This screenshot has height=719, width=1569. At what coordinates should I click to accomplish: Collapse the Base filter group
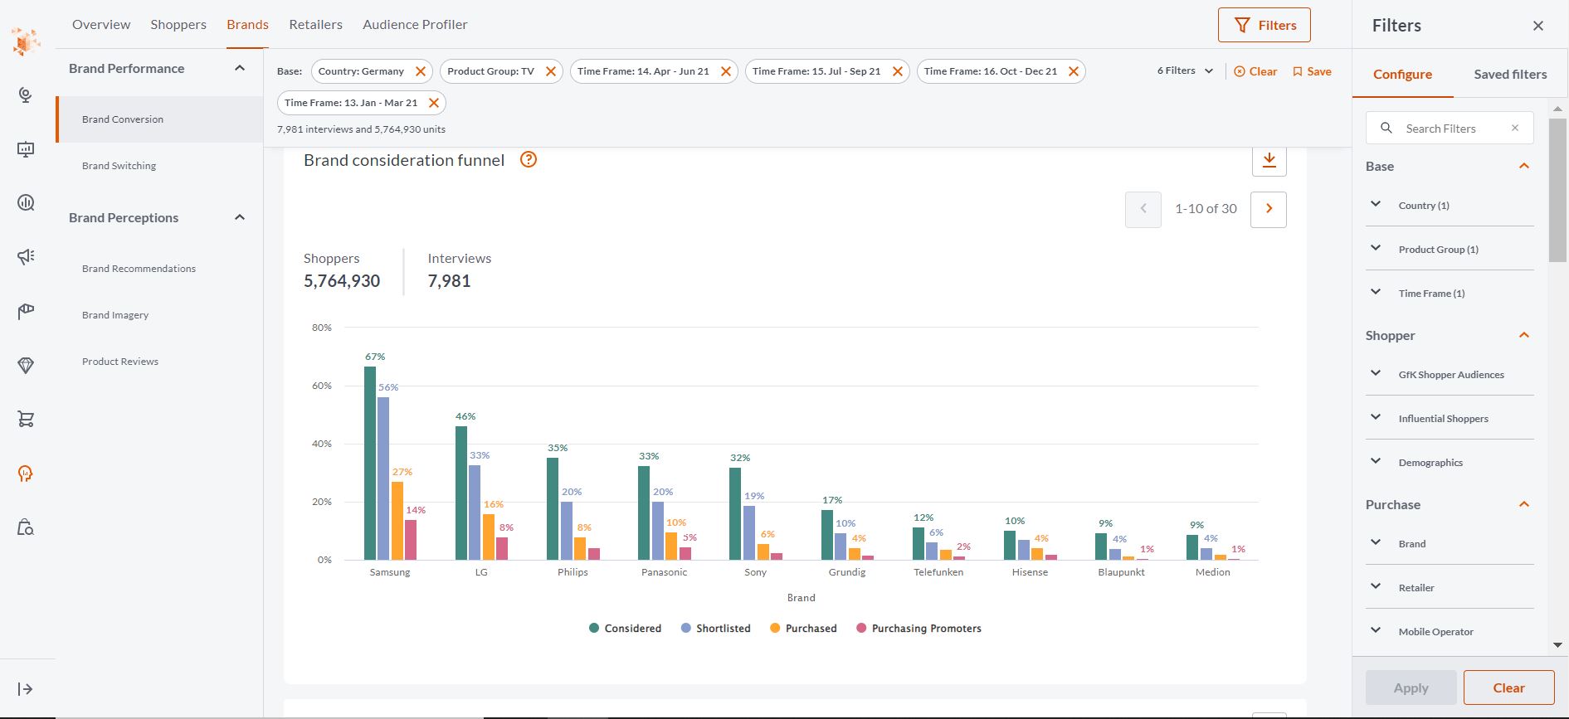tap(1524, 166)
